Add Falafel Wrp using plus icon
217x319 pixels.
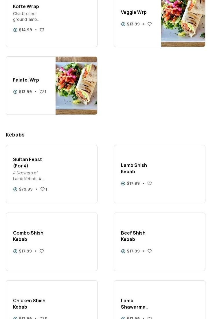(15, 92)
